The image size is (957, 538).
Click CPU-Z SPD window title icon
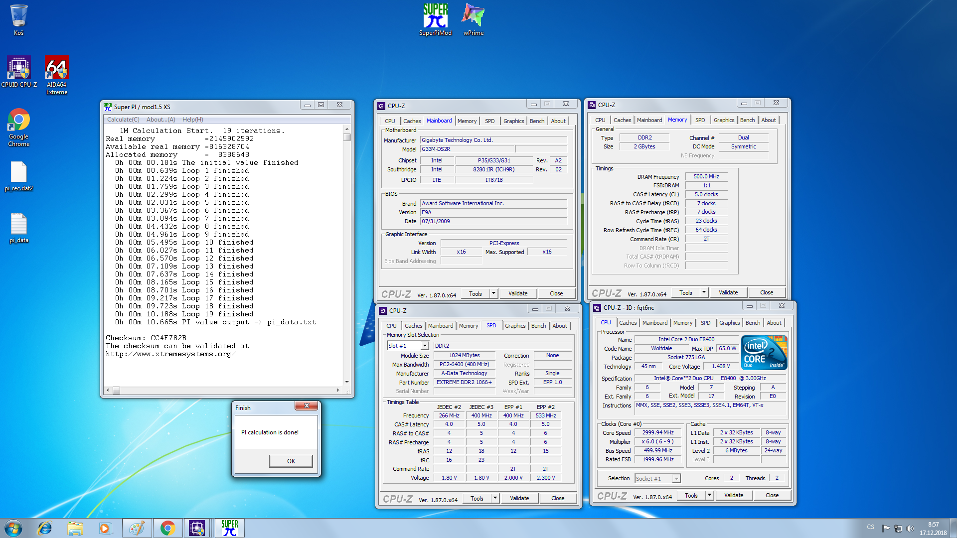(383, 311)
